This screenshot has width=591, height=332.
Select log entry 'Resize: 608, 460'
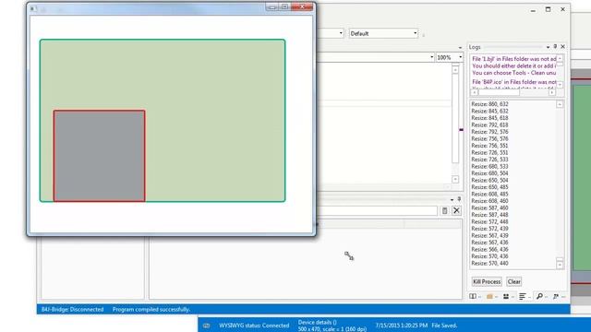point(489,201)
